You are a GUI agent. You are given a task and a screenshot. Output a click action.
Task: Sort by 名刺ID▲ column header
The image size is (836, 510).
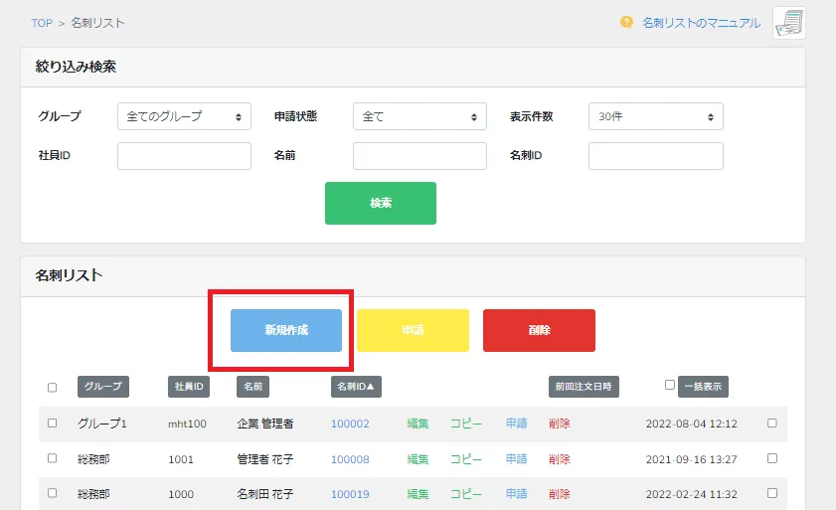point(356,387)
